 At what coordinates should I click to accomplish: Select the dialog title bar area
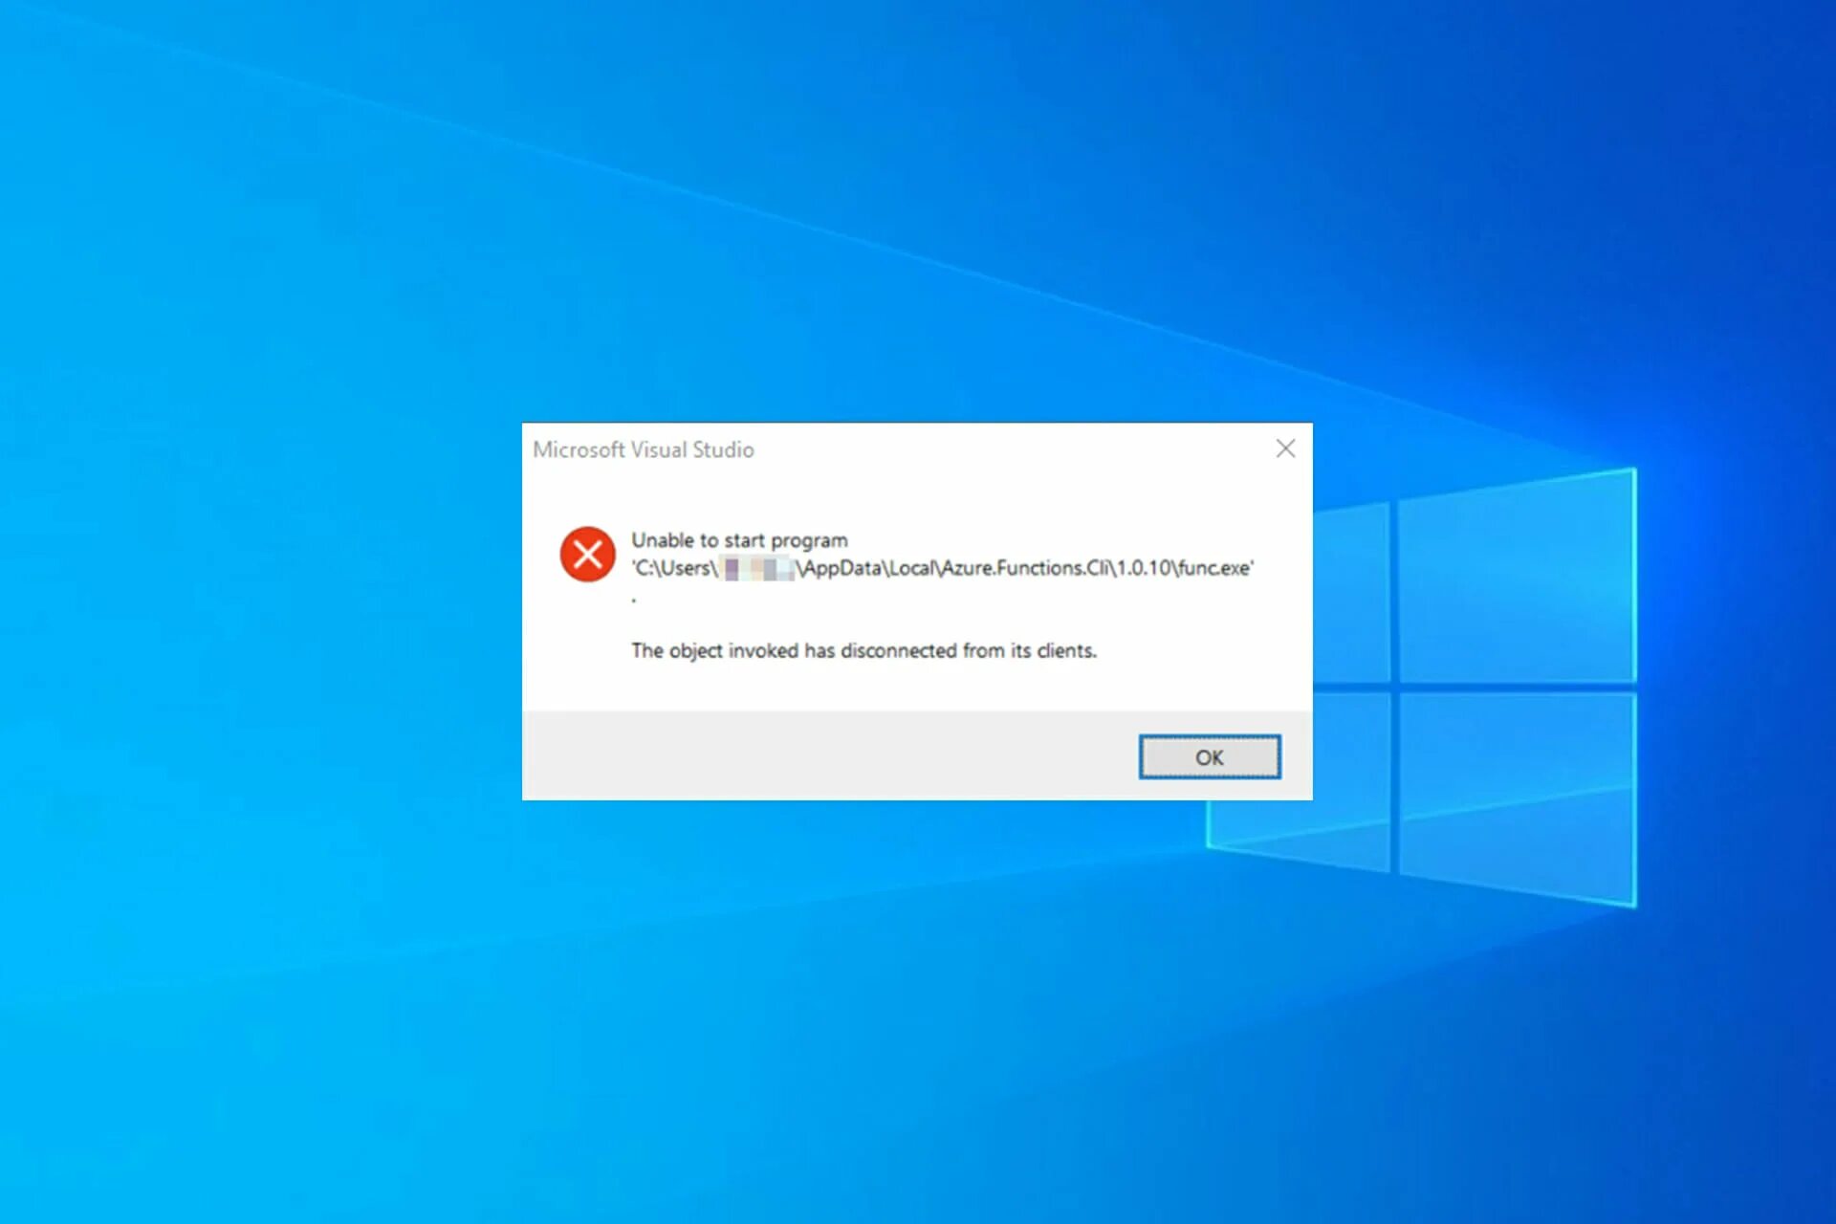click(918, 448)
